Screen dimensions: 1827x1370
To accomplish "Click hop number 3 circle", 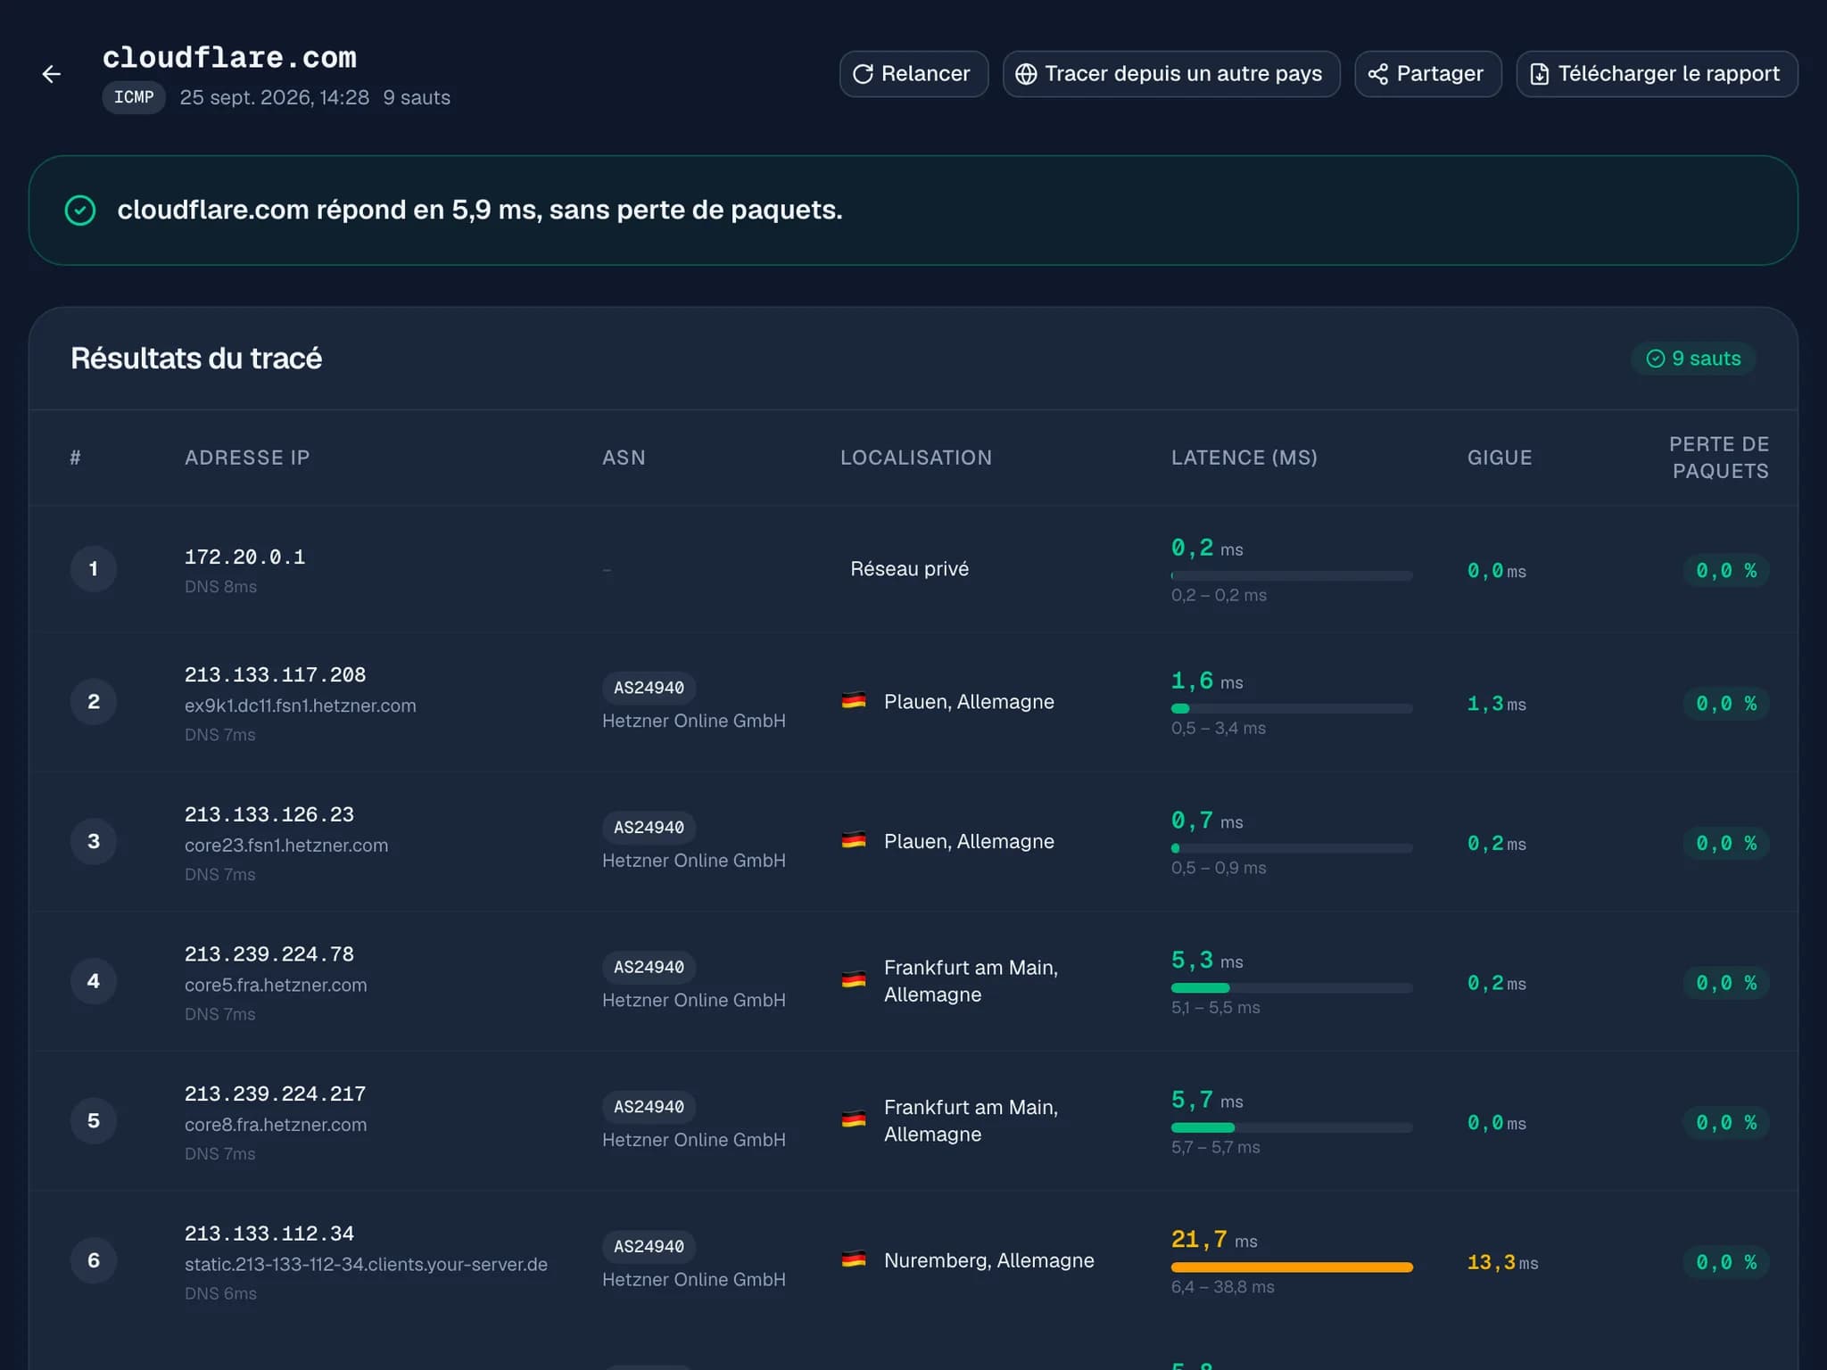I will tap(94, 841).
